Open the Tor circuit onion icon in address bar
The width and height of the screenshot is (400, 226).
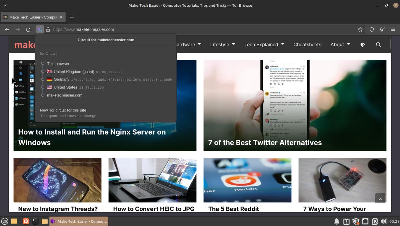(40, 29)
